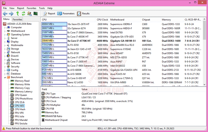Open the File menu
Viewport: 208px width, 132px height.
point(5,8)
